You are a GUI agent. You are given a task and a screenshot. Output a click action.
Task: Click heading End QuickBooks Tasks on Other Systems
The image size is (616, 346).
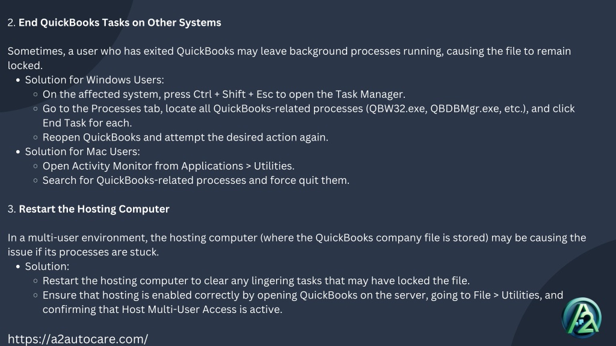[x=120, y=23]
